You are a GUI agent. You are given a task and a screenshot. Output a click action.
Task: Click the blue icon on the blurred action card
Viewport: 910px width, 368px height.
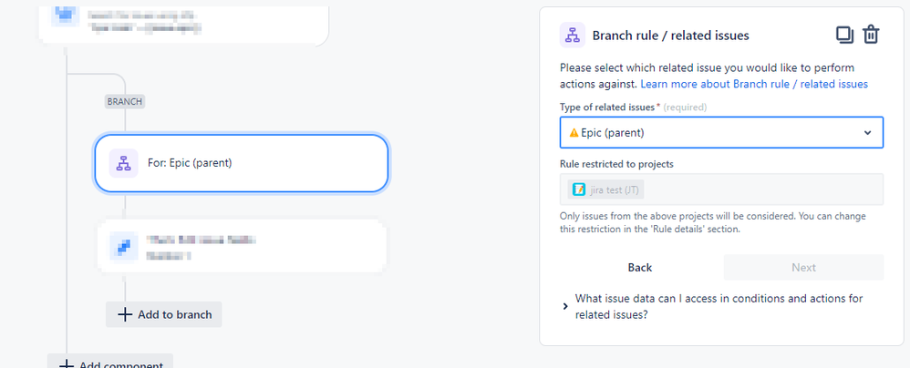coord(123,246)
